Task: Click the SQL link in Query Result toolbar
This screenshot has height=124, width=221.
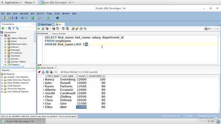Action: (56, 72)
